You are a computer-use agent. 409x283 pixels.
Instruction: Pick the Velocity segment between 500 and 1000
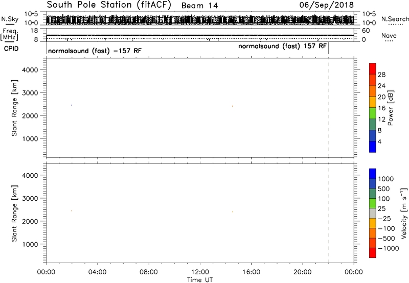(373, 184)
